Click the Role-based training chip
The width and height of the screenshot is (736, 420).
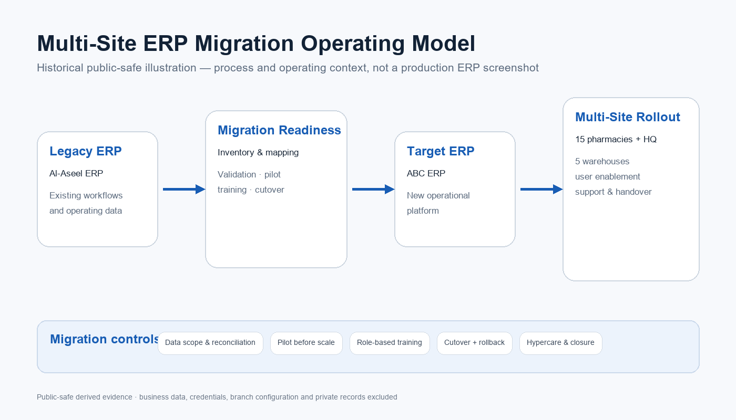coord(390,343)
